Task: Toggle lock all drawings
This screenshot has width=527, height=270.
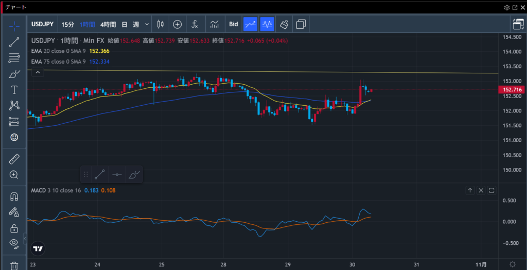Action: click(x=14, y=228)
